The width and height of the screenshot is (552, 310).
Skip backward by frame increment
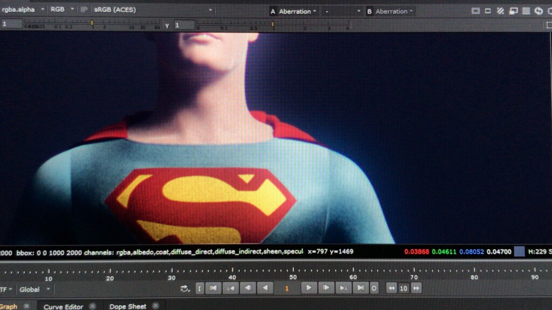pyautogui.click(x=391, y=288)
